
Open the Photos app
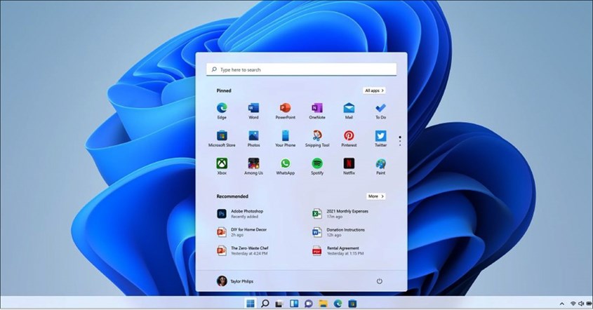point(253,138)
